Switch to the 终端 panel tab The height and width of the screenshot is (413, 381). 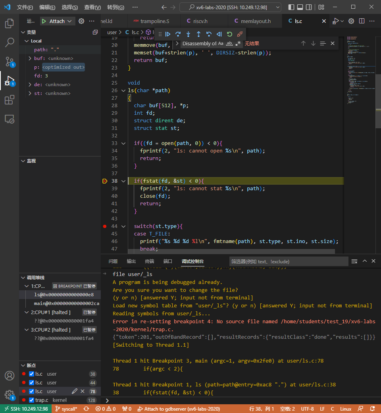(x=150, y=261)
